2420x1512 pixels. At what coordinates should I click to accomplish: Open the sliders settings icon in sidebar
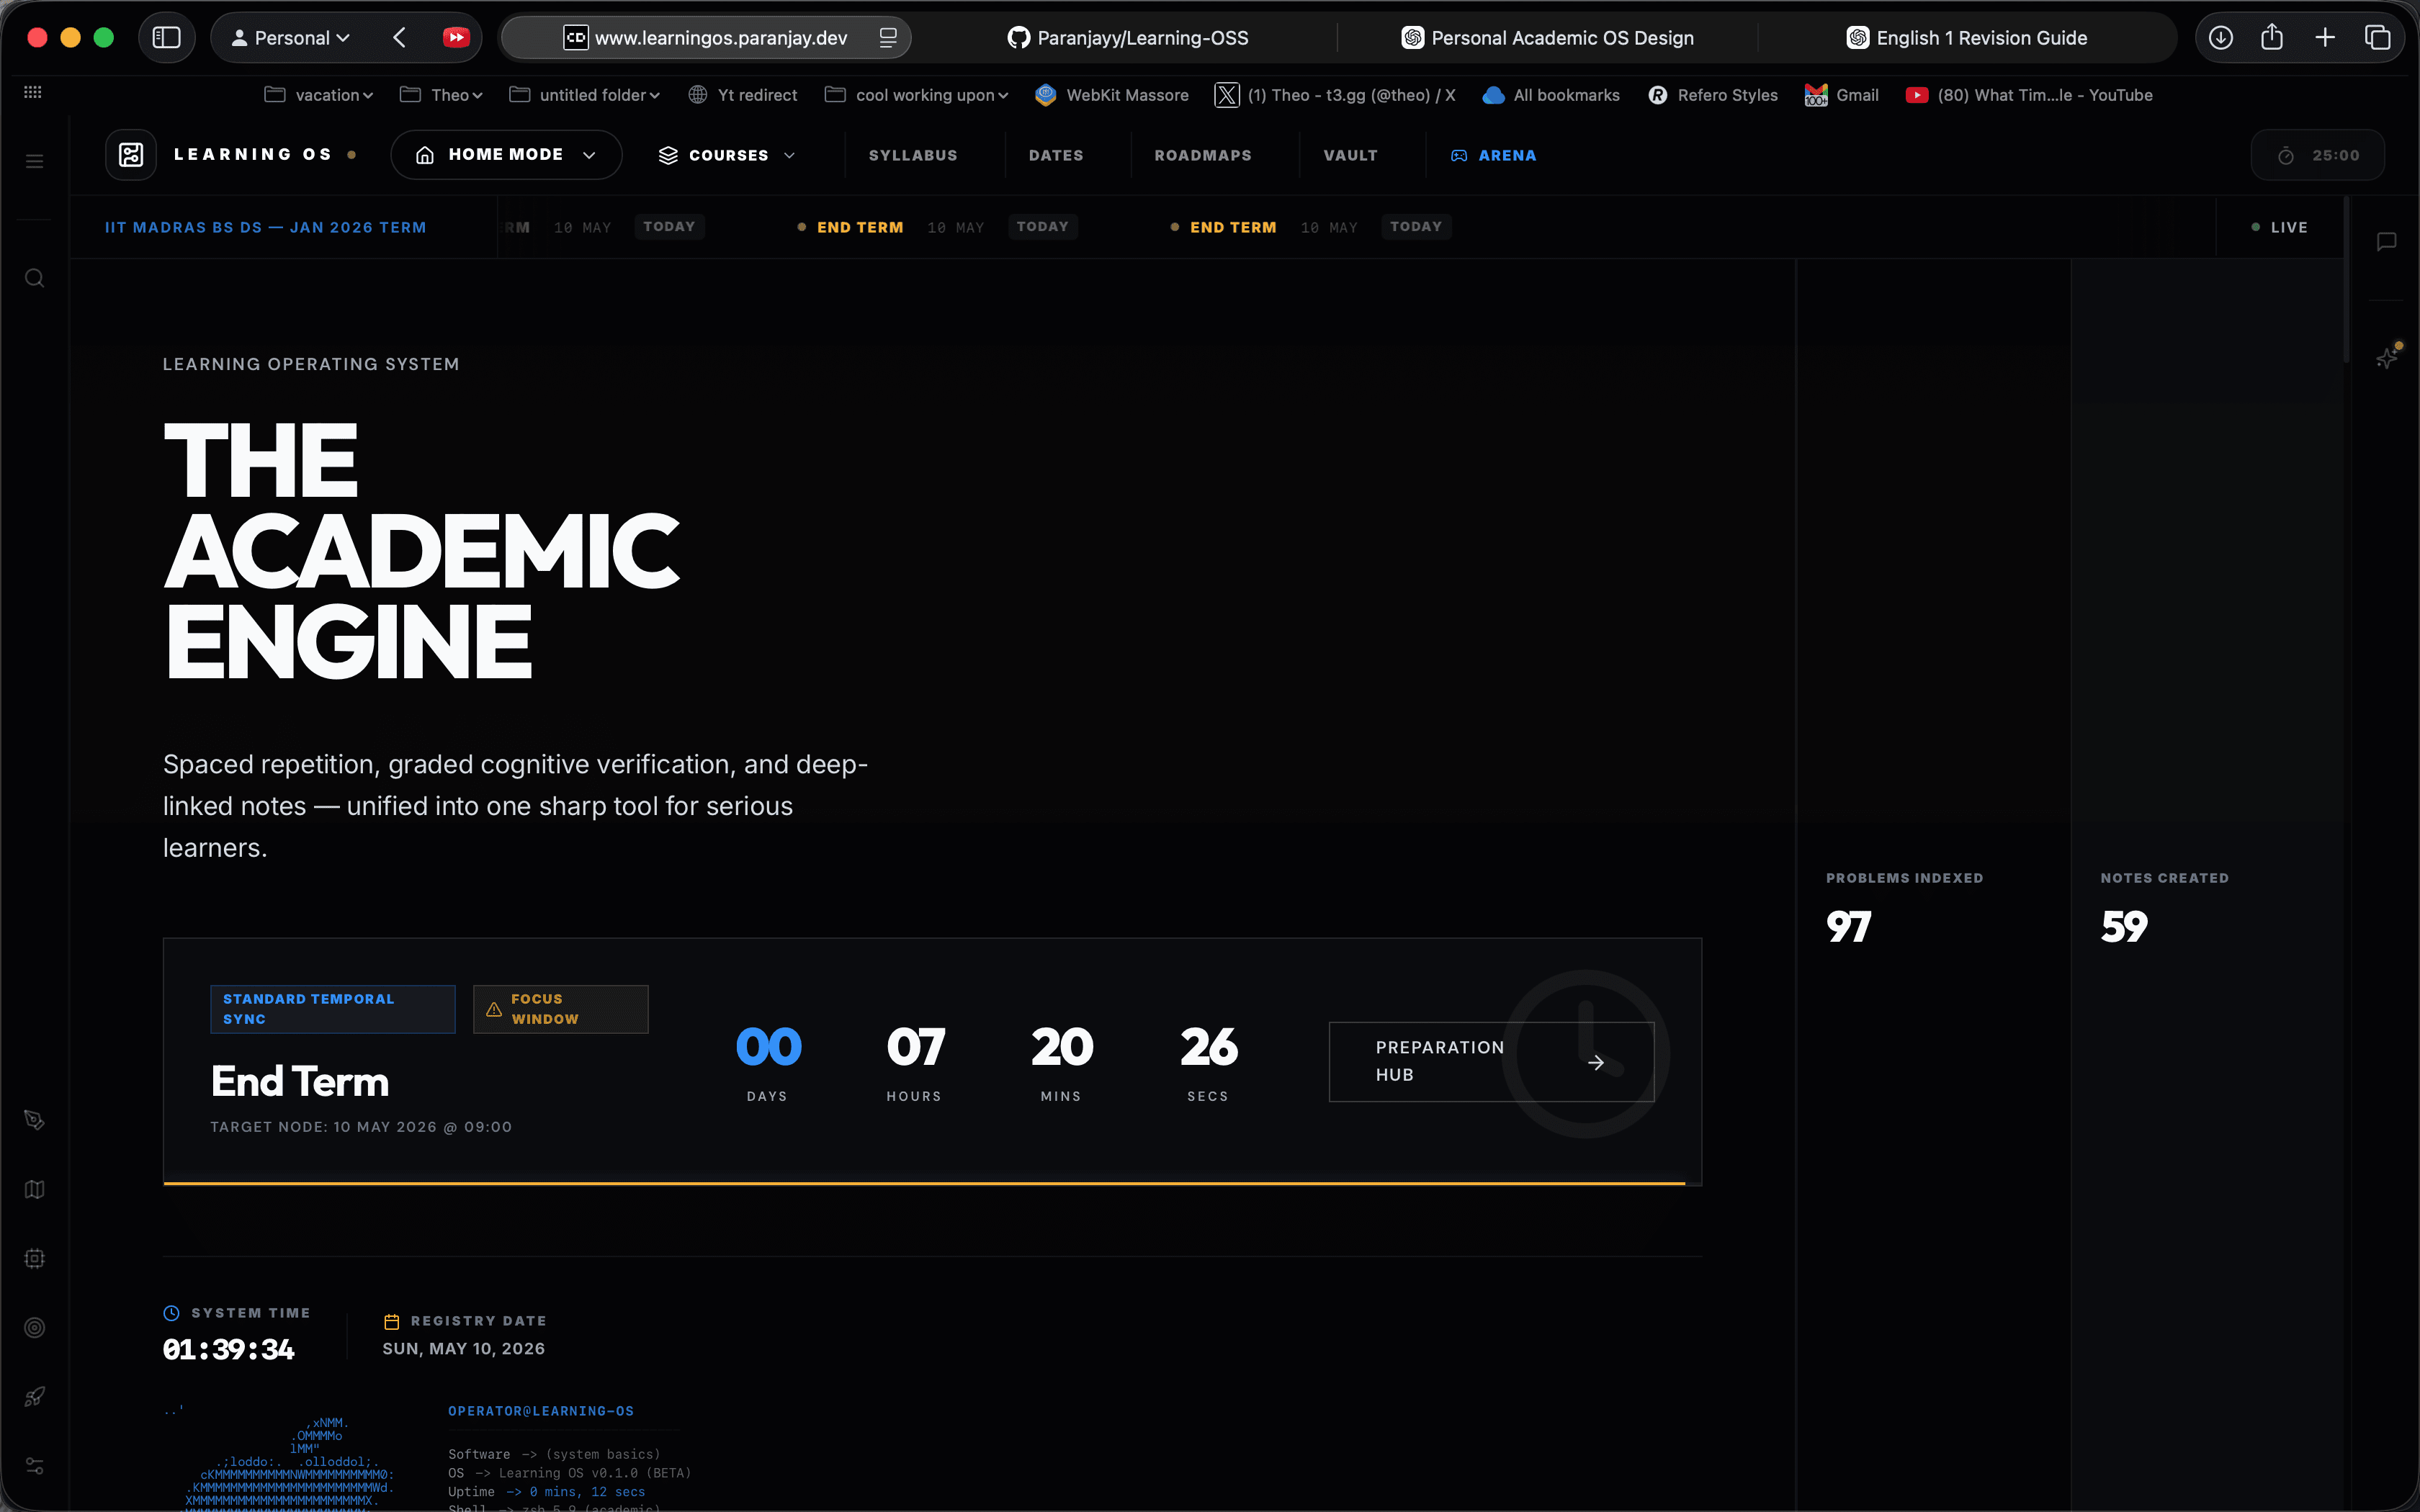pyautogui.click(x=35, y=1466)
